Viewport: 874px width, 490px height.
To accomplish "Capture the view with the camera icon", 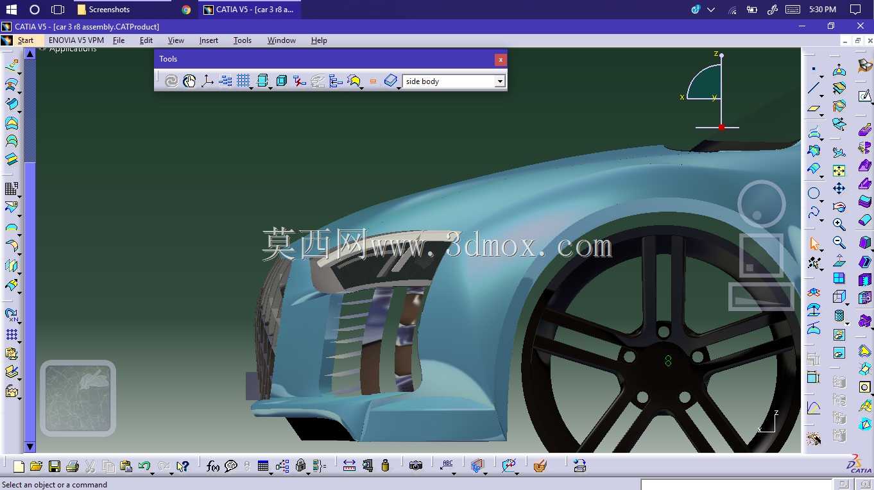I will point(416,466).
